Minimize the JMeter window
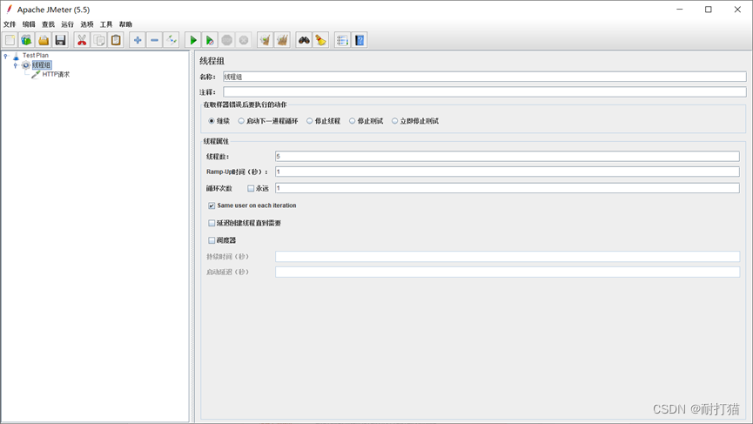 point(680,9)
